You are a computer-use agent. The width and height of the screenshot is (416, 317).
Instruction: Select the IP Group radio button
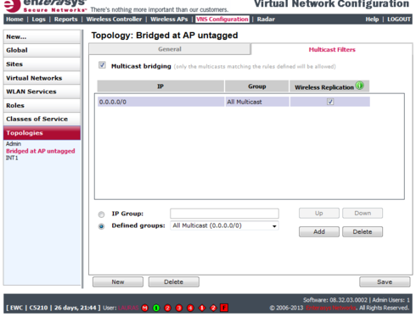(101, 214)
